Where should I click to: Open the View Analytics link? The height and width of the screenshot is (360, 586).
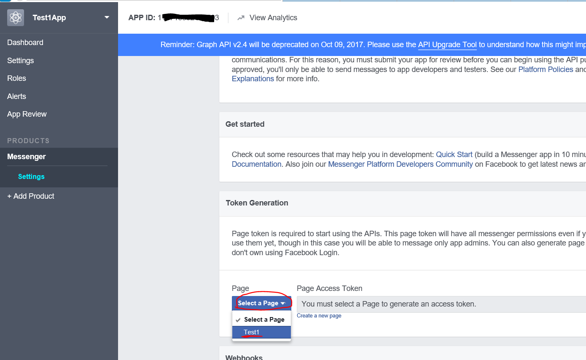click(x=273, y=18)
